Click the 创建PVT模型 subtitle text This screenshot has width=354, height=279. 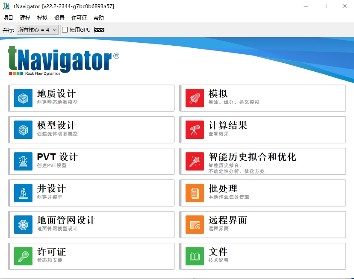(x=52, y=165)
